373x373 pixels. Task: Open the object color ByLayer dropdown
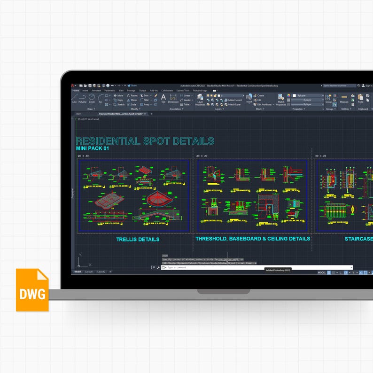point(308,95)
